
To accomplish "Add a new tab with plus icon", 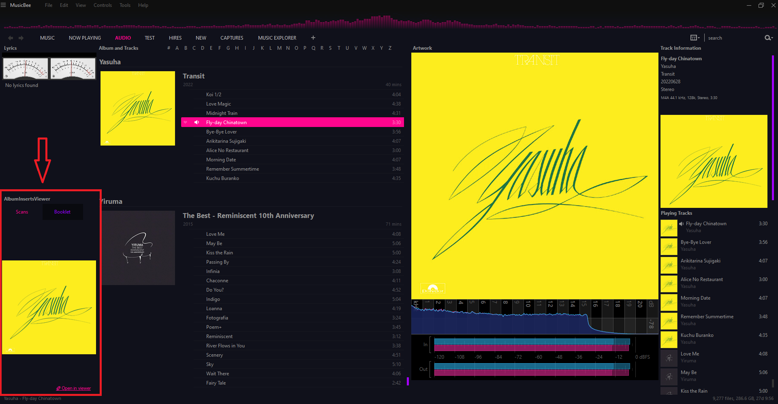I will 313,38.
